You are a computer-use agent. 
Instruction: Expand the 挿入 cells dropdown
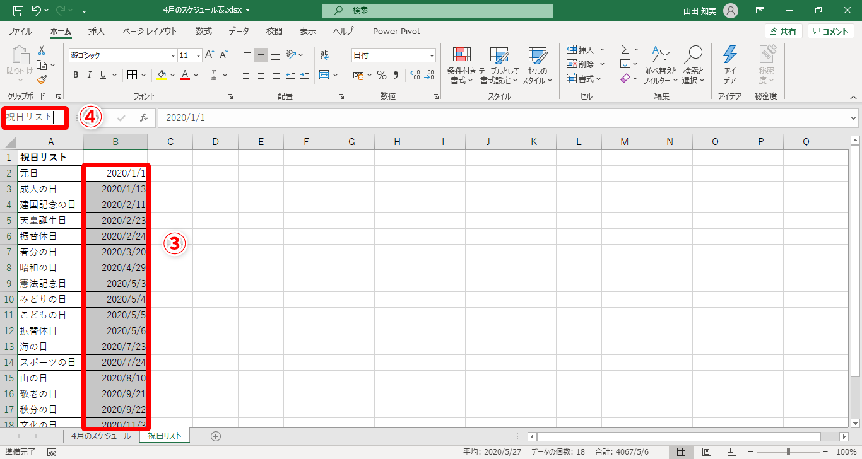click(602, 50)
